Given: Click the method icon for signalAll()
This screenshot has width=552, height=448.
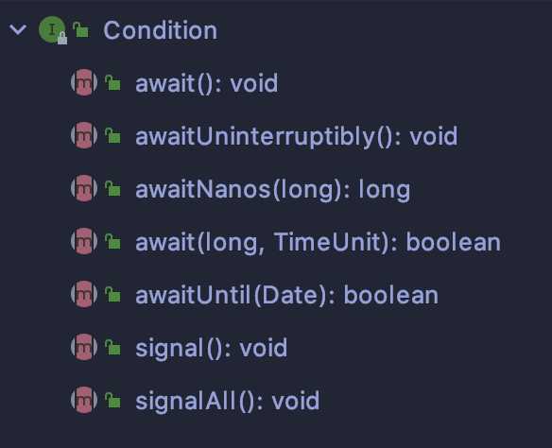Looking at the screenshot, I should (84, 400).
